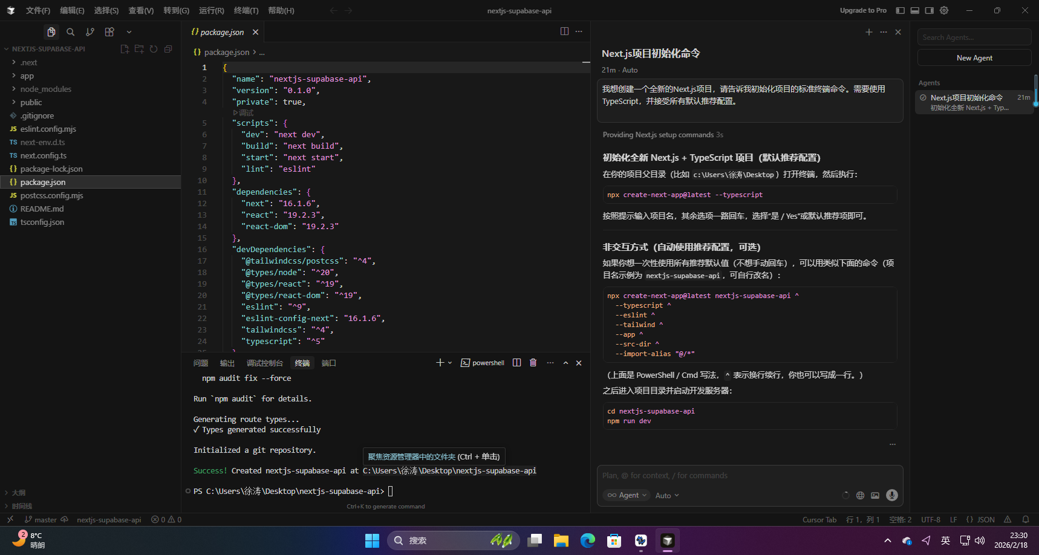
Task: Select the Next.js项目初始化命令 agent entry
Action: tap(974, 102)
